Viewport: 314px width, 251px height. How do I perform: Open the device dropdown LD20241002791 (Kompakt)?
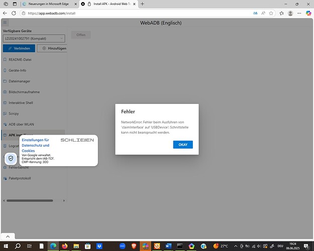point(34,39)
